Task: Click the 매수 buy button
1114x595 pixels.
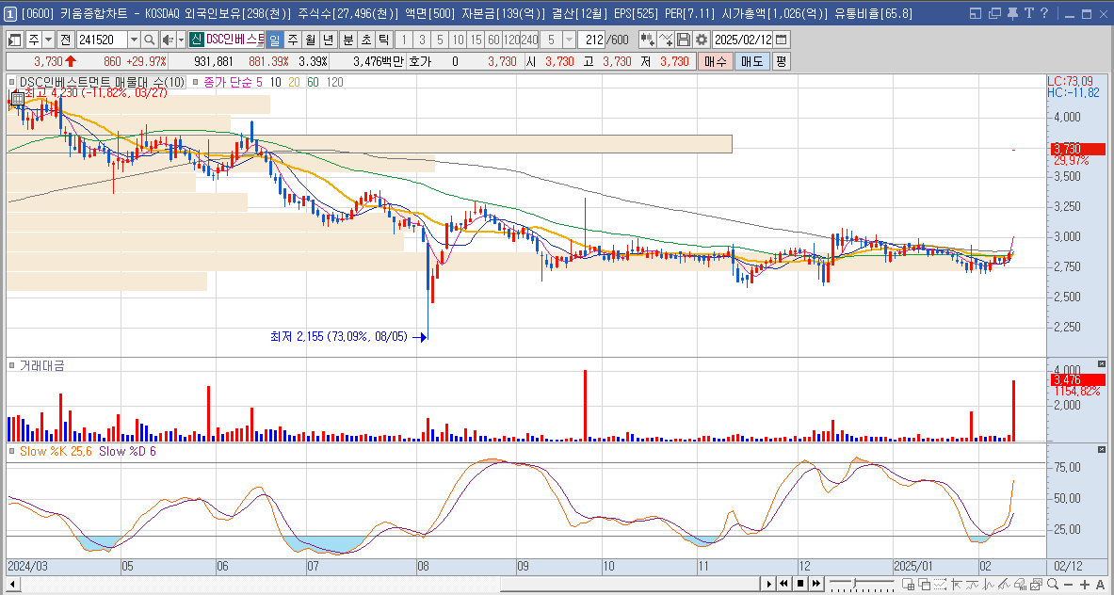Action: 714,62
